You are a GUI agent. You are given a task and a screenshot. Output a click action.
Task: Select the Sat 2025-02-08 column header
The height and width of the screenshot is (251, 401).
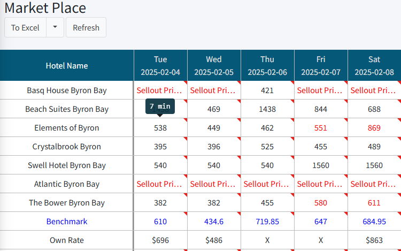point(374,66)
